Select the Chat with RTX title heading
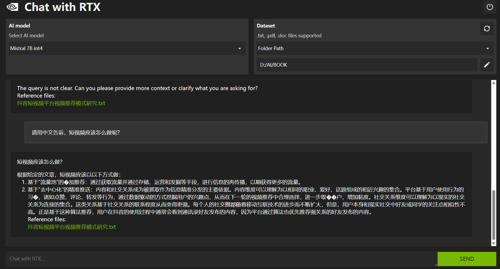The height and width of the screenshot is (269, 500). point(62,7)
